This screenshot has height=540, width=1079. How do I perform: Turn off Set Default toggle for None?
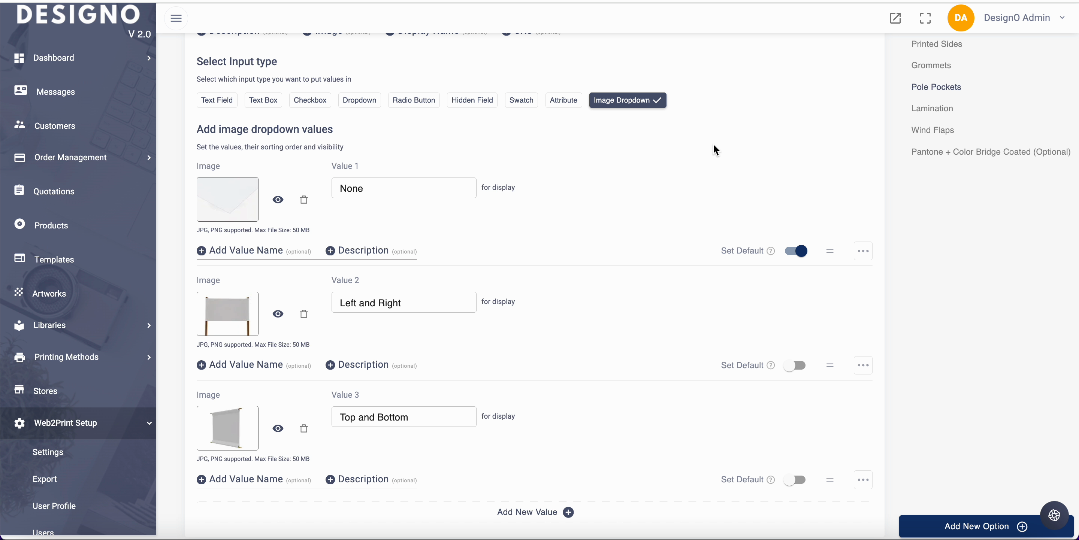click(795, 251)
